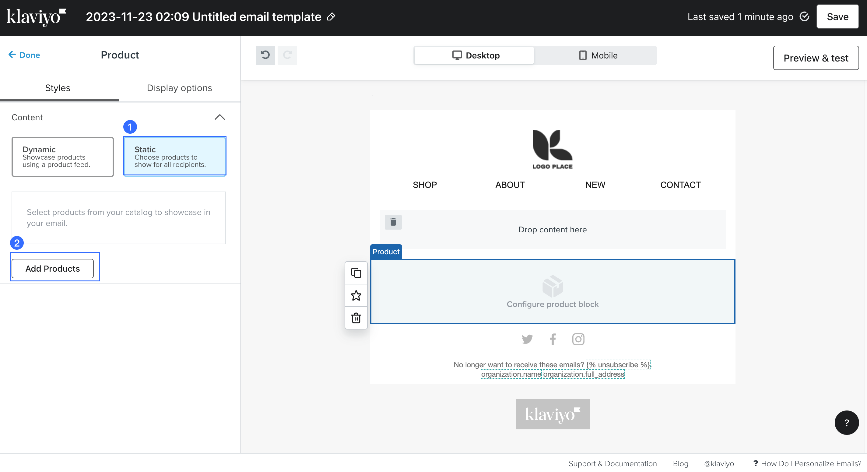This screenshot has width=867, height=472.
Task: Click the Preview & test button
Action: 816,58
